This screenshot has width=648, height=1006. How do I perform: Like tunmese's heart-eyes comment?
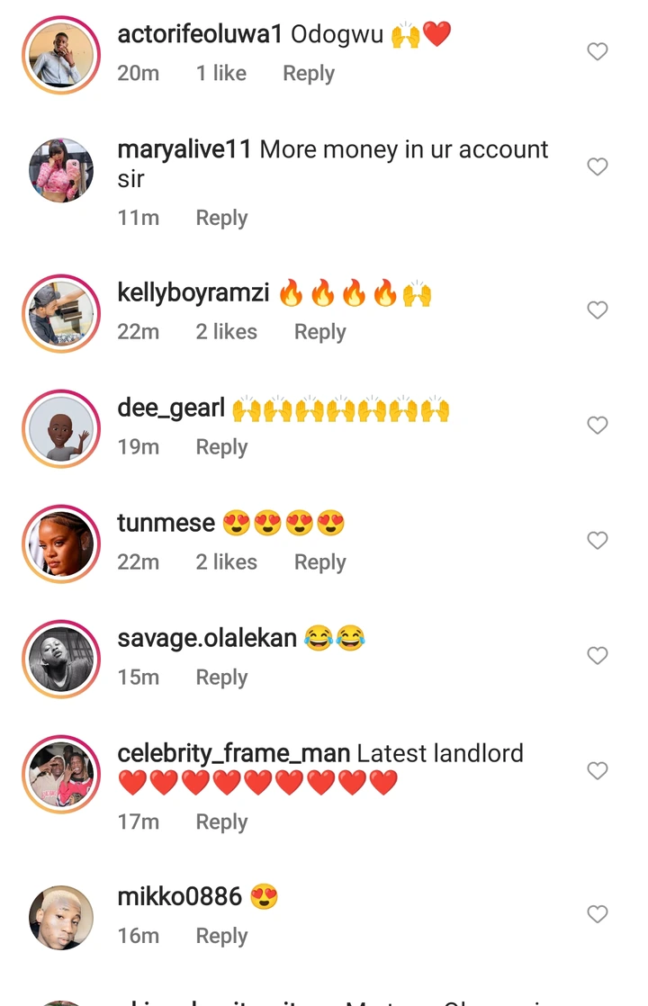(x=598, y=541)
